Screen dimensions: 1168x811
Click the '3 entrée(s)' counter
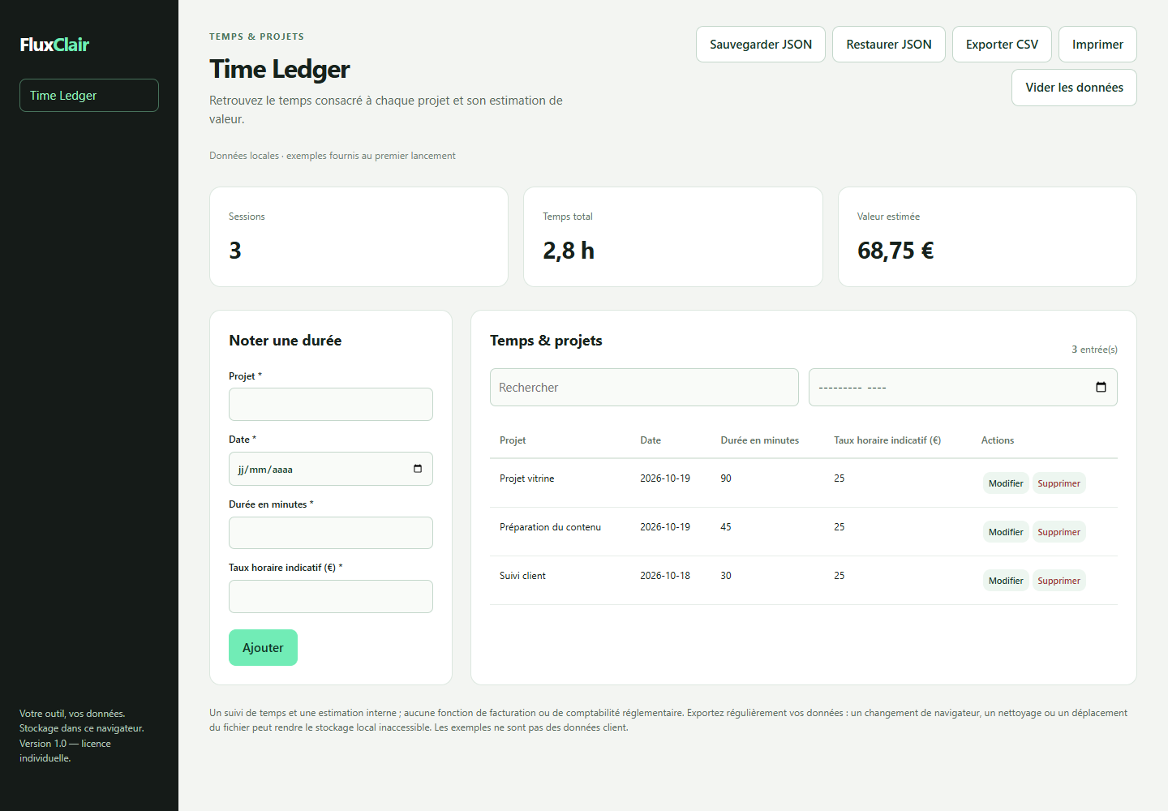click(1094, 350)
